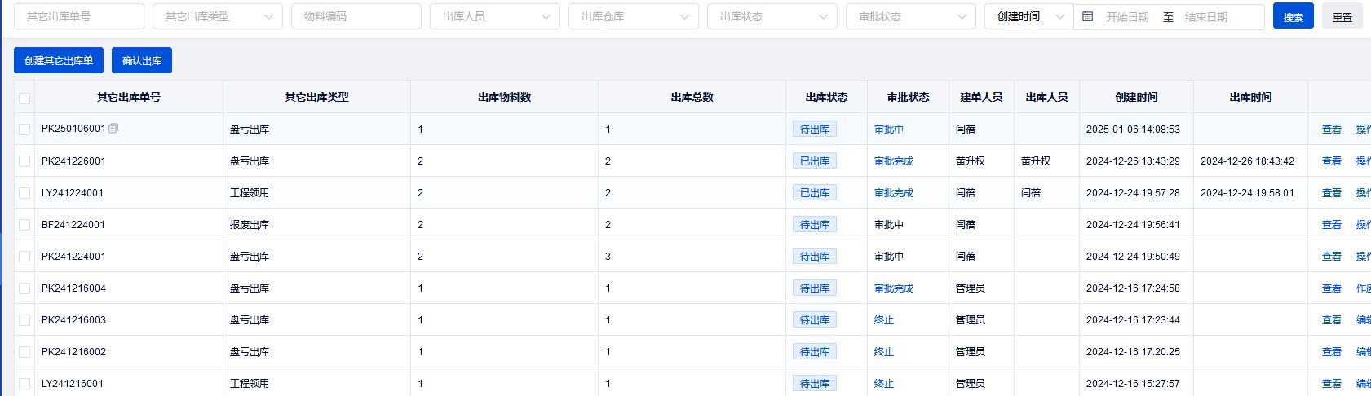Expand the 出库人员 dropdown

pyautogui.click(x=494, y=16)
